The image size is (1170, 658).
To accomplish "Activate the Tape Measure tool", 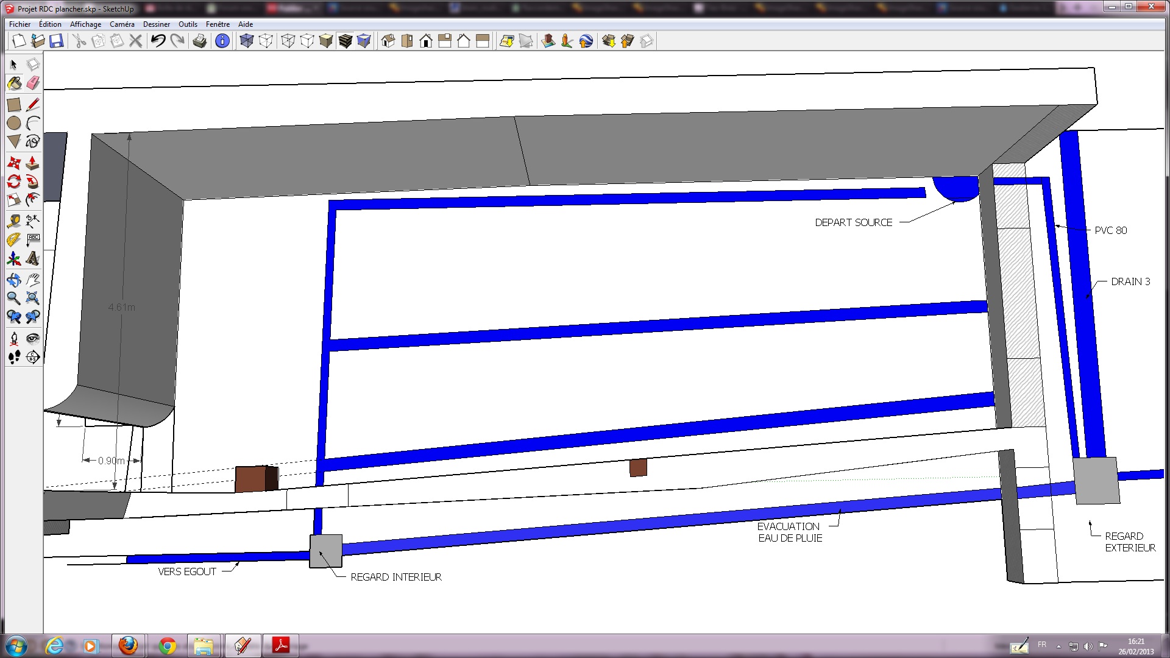I will (x=14, y=221).
